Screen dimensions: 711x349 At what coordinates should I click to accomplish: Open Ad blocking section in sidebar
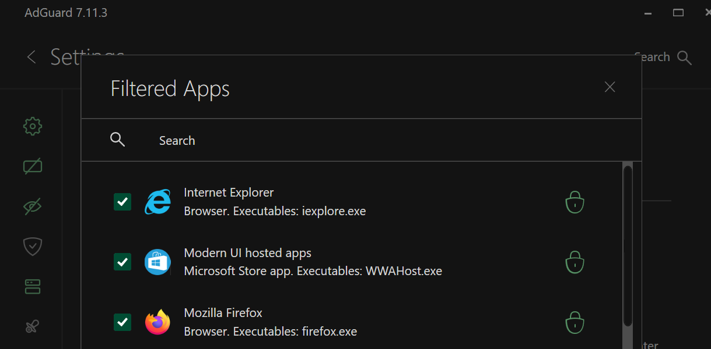(33, 166)
